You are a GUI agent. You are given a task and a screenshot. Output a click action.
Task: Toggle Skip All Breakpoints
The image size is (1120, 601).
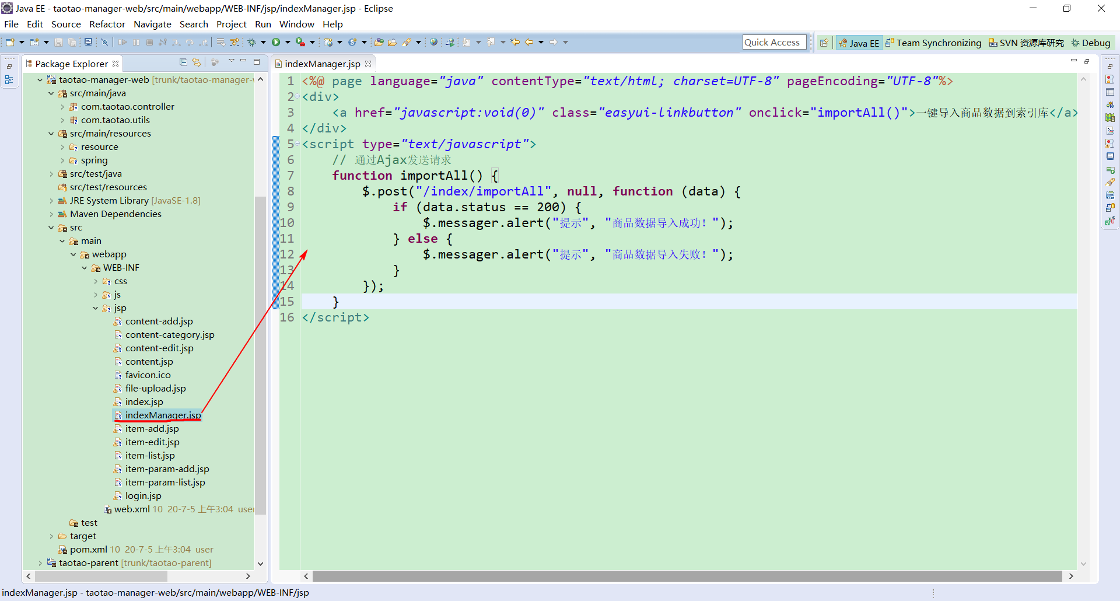[104, 42]
